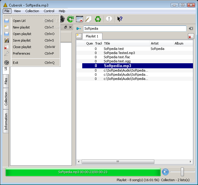Click the playlist scrollbar left arrow
198x185 pixels.
tap(79, 162)
